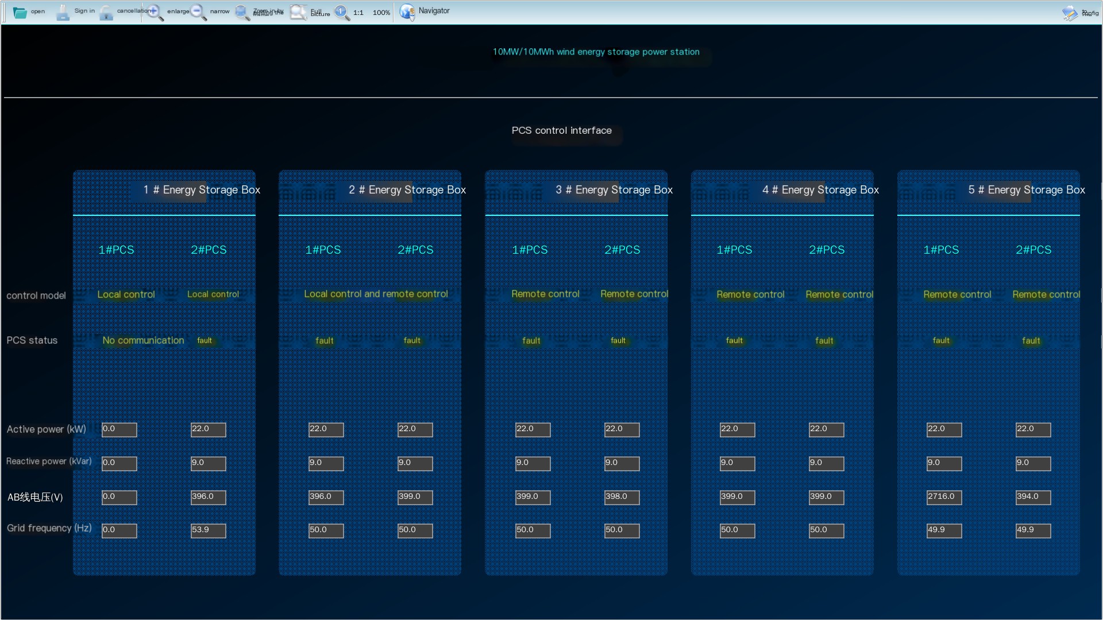1103x620 pixels.
Task: Click the zoom-in-by-region magnifier icon
Action: point(242,12)
